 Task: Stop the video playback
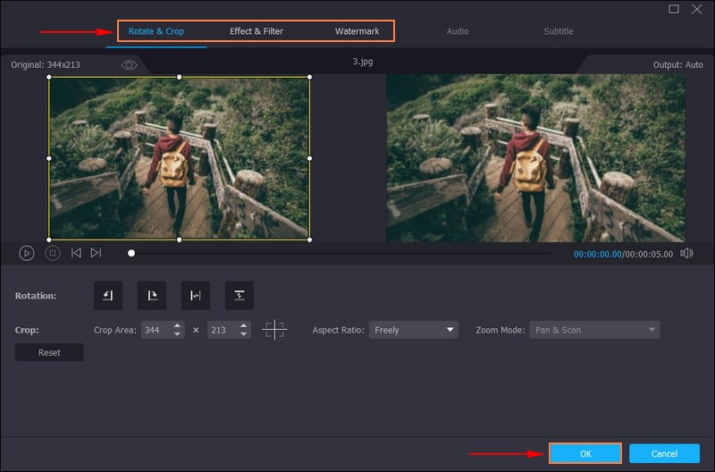click(x=53, y=253)
